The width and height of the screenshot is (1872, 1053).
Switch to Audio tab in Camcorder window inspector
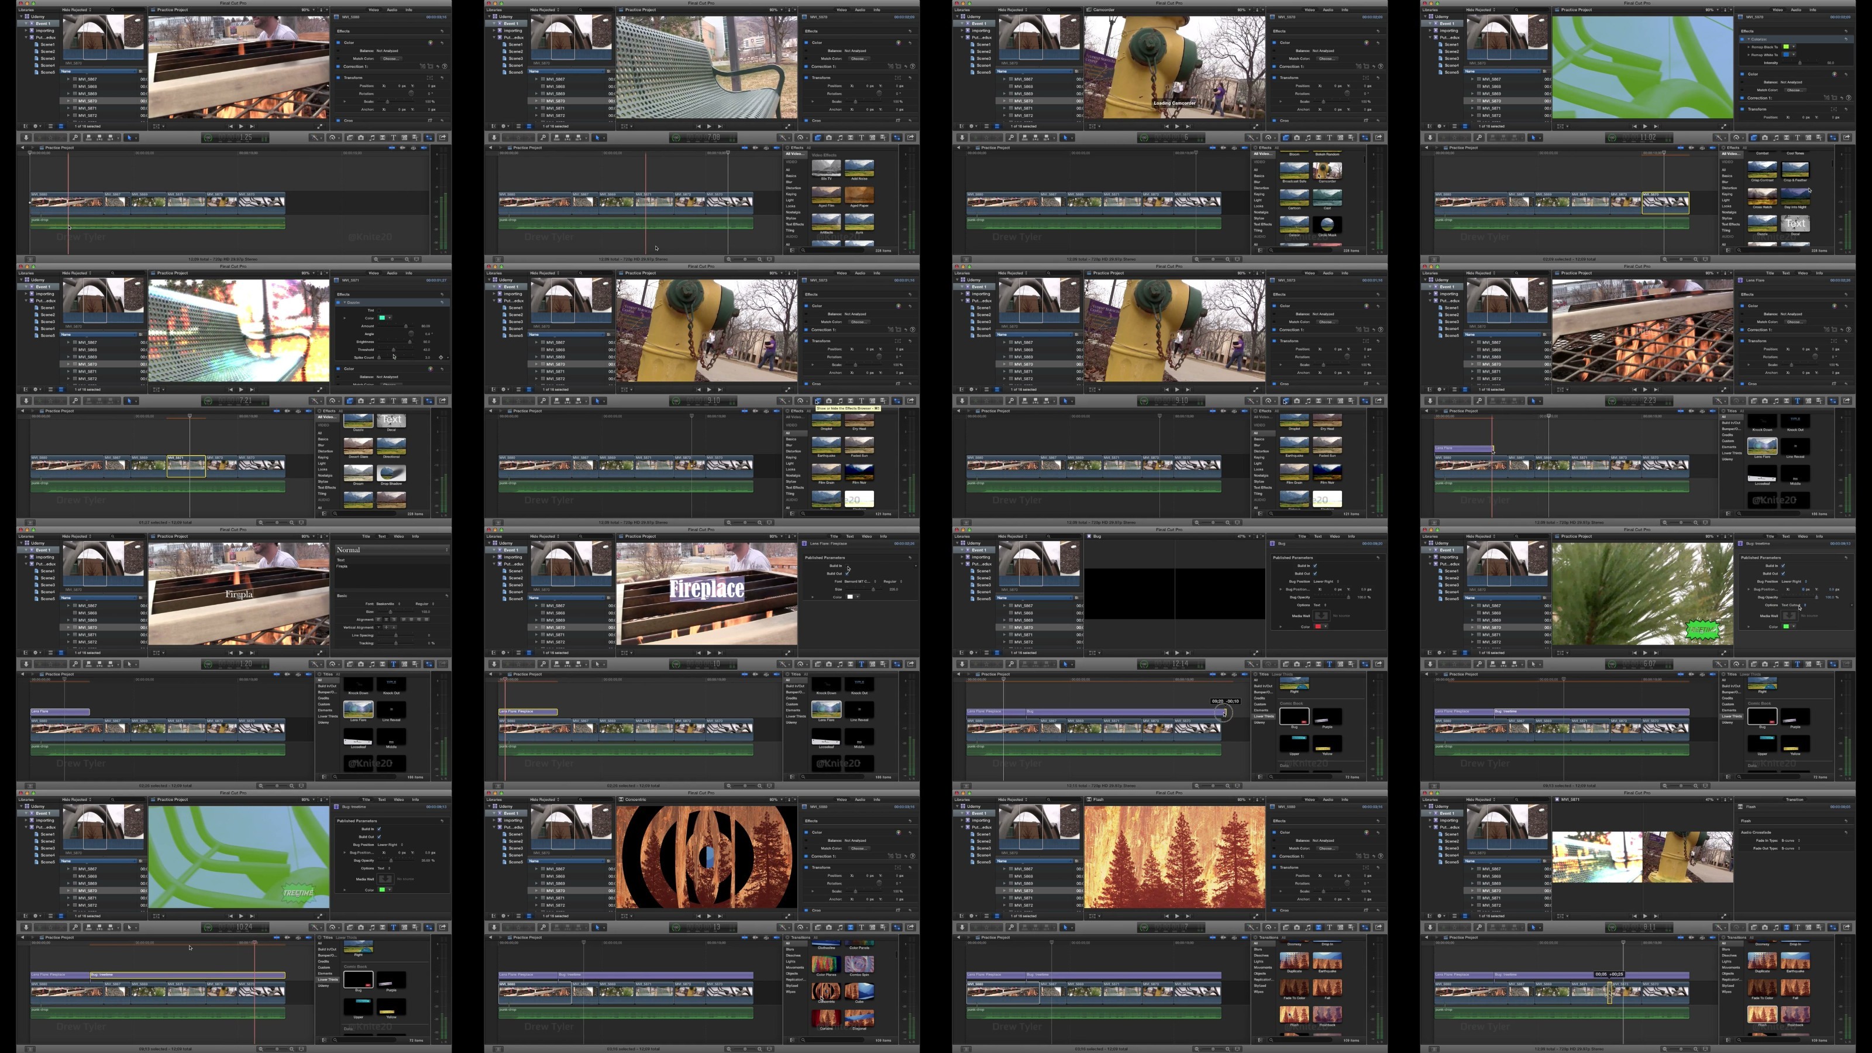coord(1328,10)
